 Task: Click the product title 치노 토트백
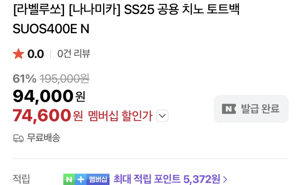point(210,9)
